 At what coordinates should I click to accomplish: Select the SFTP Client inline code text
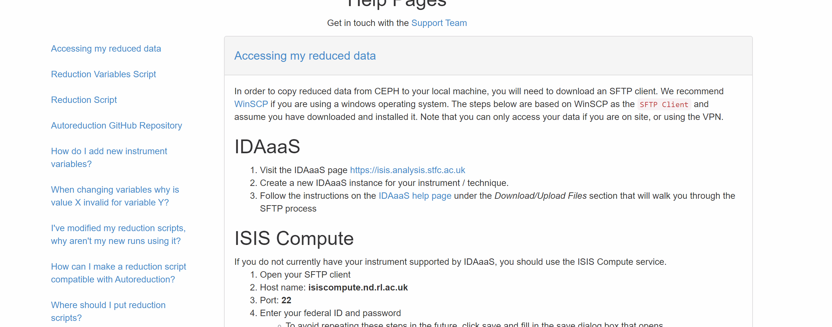(664, 105)
